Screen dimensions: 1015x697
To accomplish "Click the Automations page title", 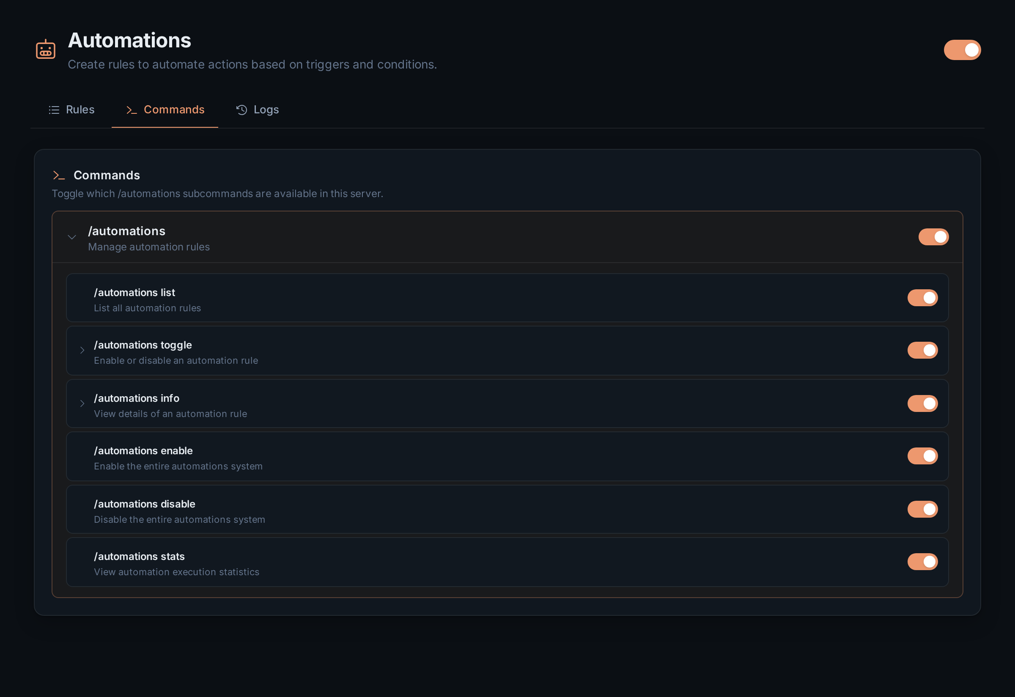I will tap(130, 40).
